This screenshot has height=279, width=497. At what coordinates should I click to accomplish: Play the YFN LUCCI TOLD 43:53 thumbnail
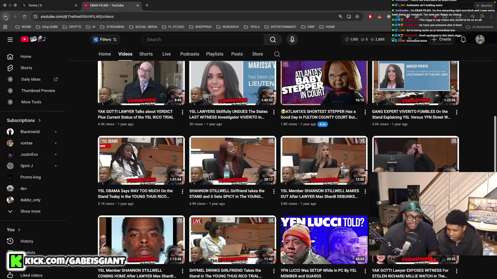pos(324,240)
